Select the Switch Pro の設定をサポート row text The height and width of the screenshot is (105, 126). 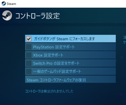56,63
